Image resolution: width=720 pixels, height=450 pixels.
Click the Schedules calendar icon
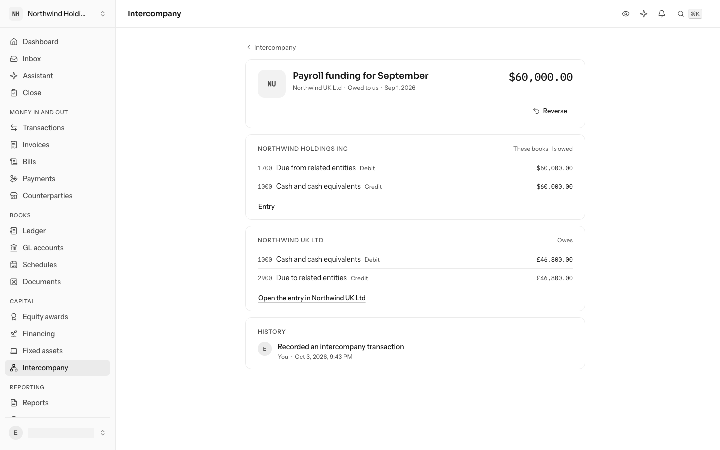click(x=14, y=265)
